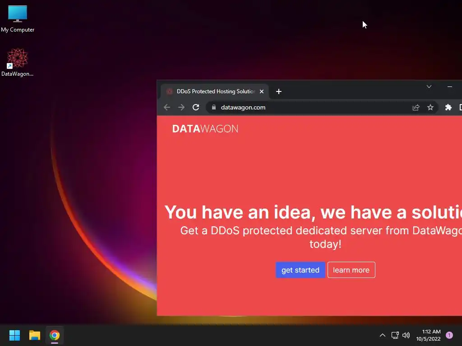This screenshot has height=346, width=462.
Task: View site info via lock icon
Action: 213,107
